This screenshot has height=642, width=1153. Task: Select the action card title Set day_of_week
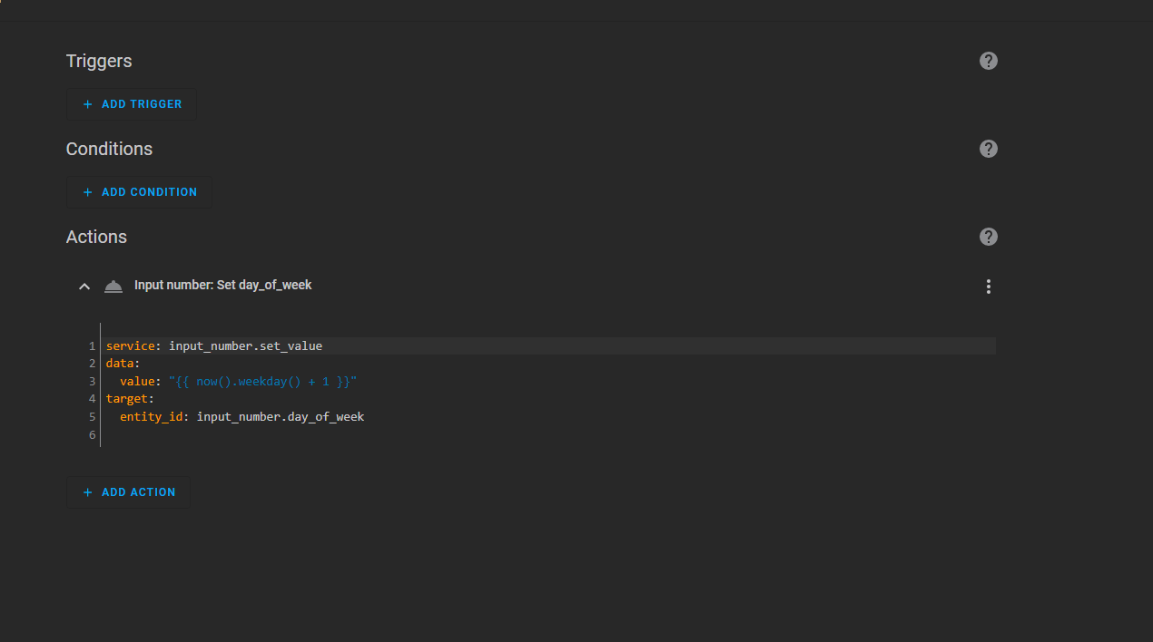pyautogui.click(x=222, y=285)
